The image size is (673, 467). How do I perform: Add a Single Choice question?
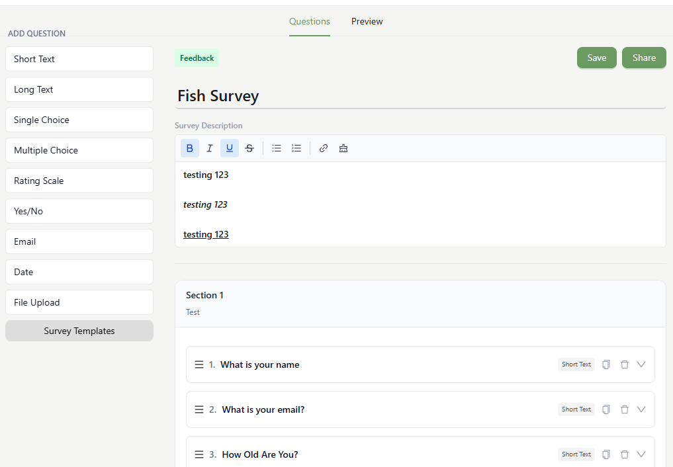pyautogui.click(x=79, y=120)
